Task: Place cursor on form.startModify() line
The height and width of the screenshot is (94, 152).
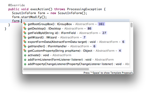Action: [29, 17]
